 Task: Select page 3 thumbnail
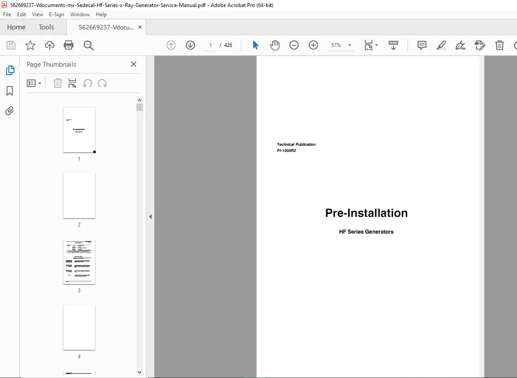point(79,262)
